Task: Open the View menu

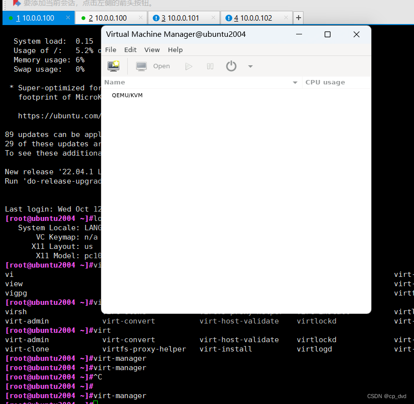Action: [152, 50]
